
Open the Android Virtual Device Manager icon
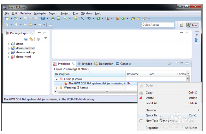(59, 19)
